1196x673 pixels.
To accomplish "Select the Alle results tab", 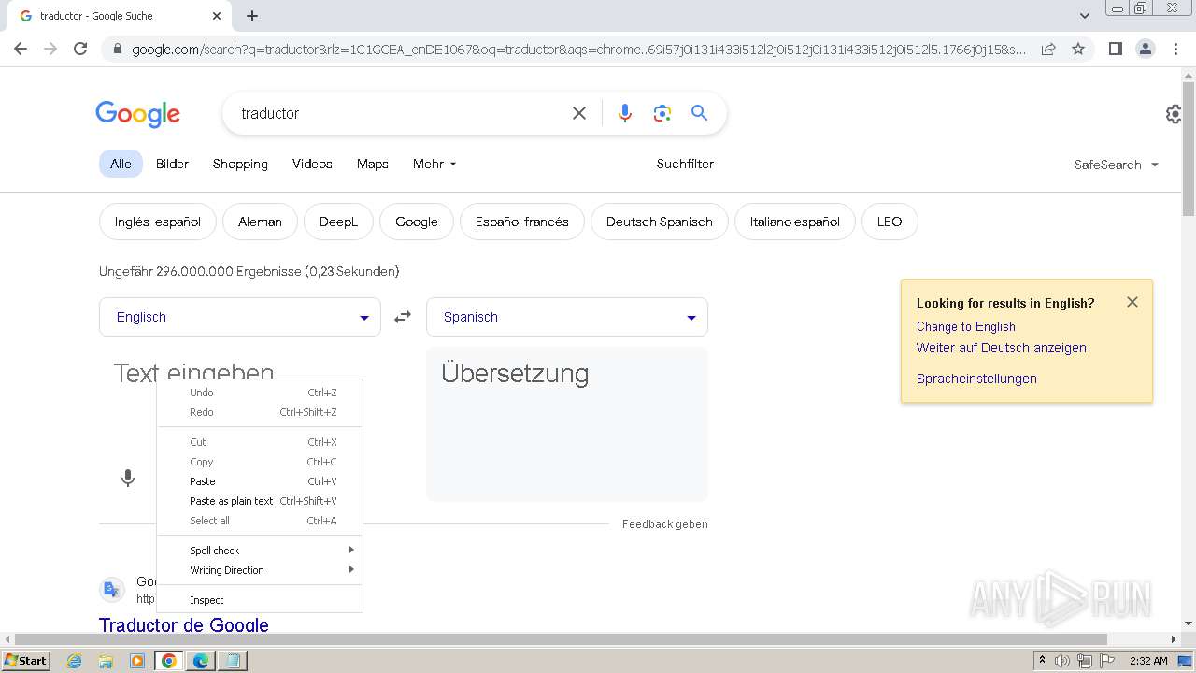I will point(121,164).
